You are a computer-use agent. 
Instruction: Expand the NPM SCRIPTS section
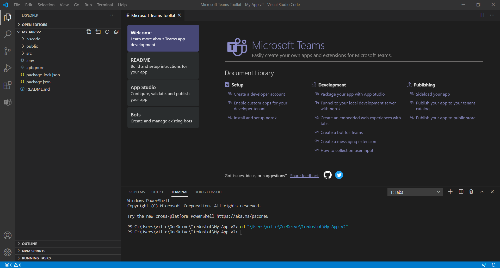34,251
